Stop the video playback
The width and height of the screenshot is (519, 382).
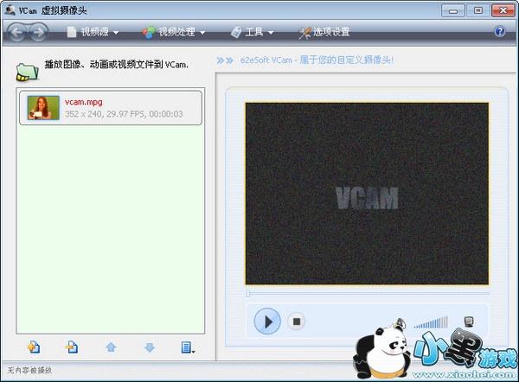click(296, 322)
